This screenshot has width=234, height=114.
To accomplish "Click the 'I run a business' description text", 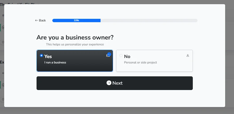I will click(x=55, y=62).
